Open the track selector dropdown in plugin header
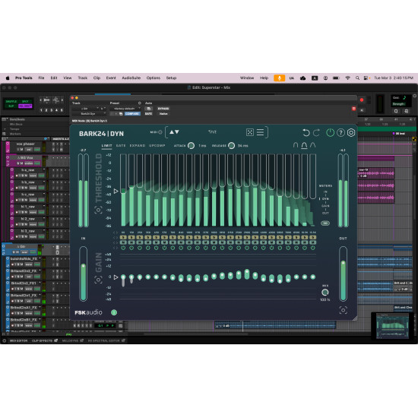 (85, 109)
